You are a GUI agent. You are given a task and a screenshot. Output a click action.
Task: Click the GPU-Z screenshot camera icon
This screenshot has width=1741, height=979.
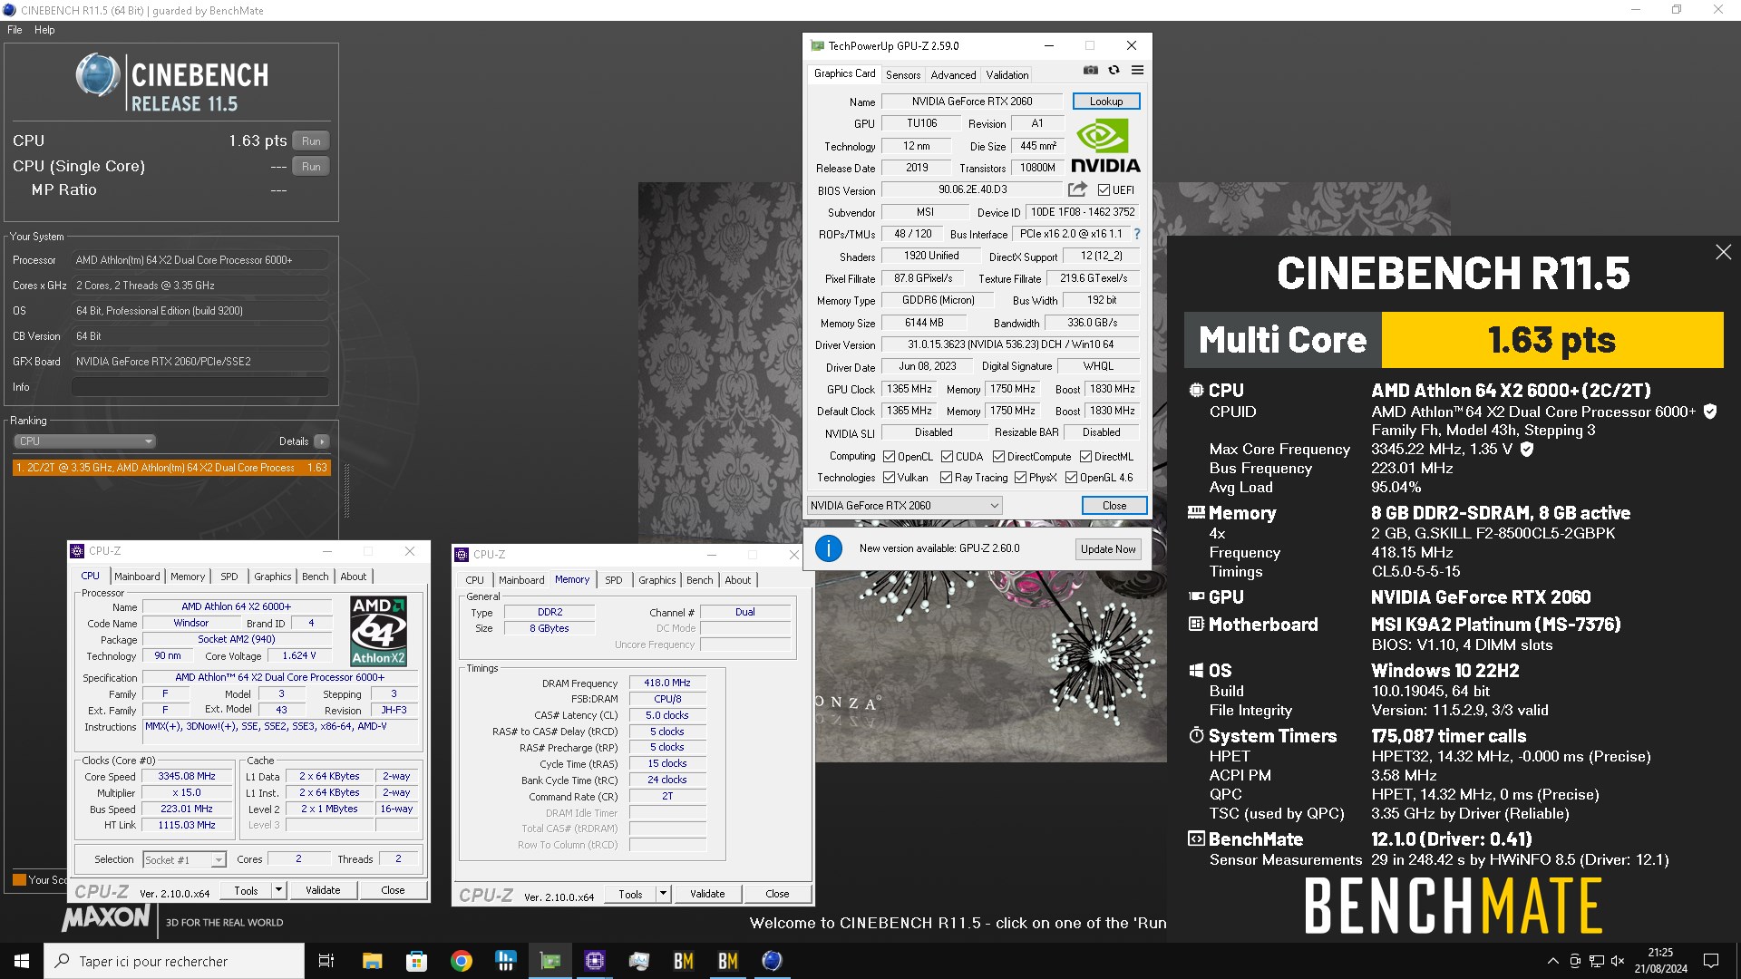pyautogui.click(x=1091, y=71)
